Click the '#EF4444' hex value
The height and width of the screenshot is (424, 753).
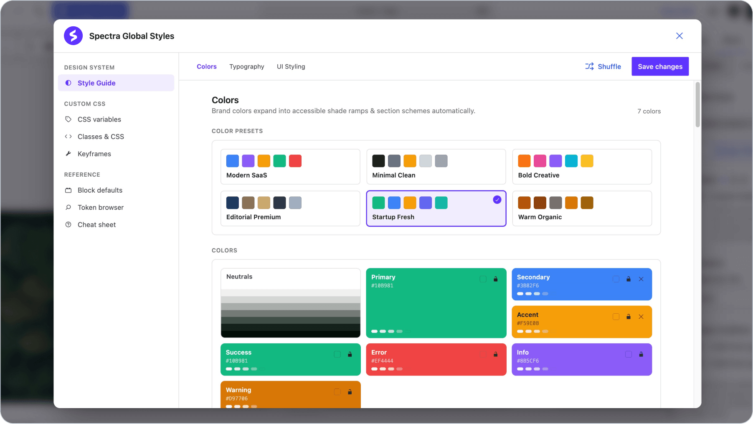click(x=382, y=361)
